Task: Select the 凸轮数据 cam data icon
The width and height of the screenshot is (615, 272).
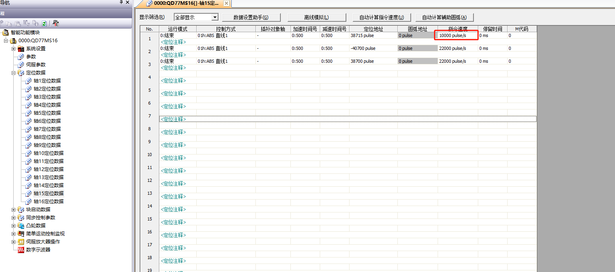Action: tap(21, 226)
